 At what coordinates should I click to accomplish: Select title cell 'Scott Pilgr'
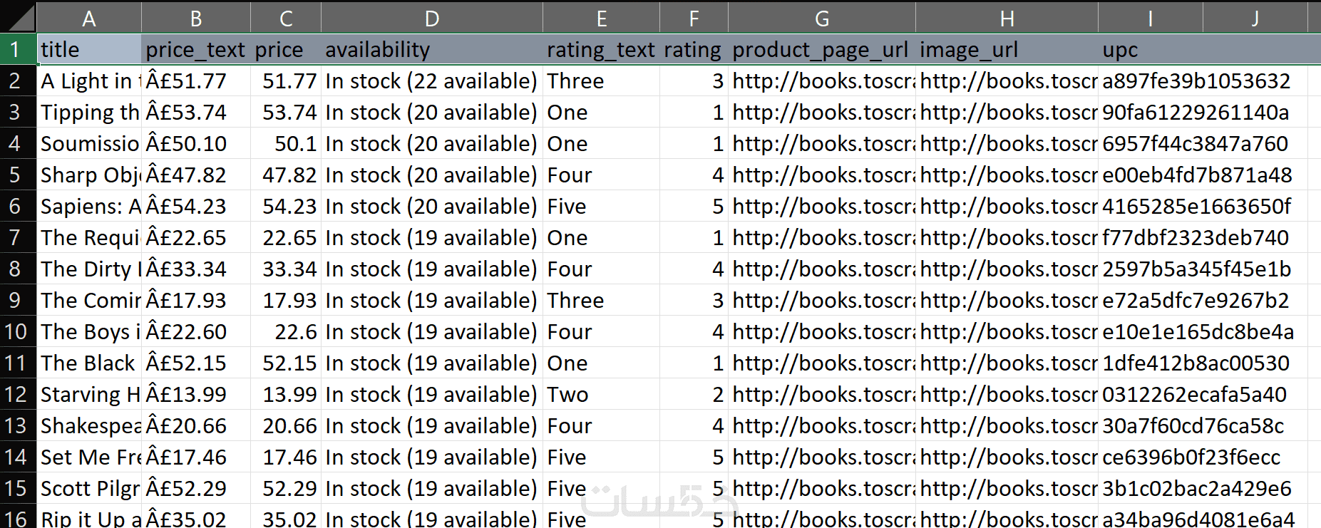pyautogui.click(x=88, y=489)
